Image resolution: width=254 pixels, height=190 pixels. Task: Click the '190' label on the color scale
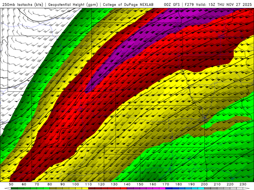click(191, 184)
